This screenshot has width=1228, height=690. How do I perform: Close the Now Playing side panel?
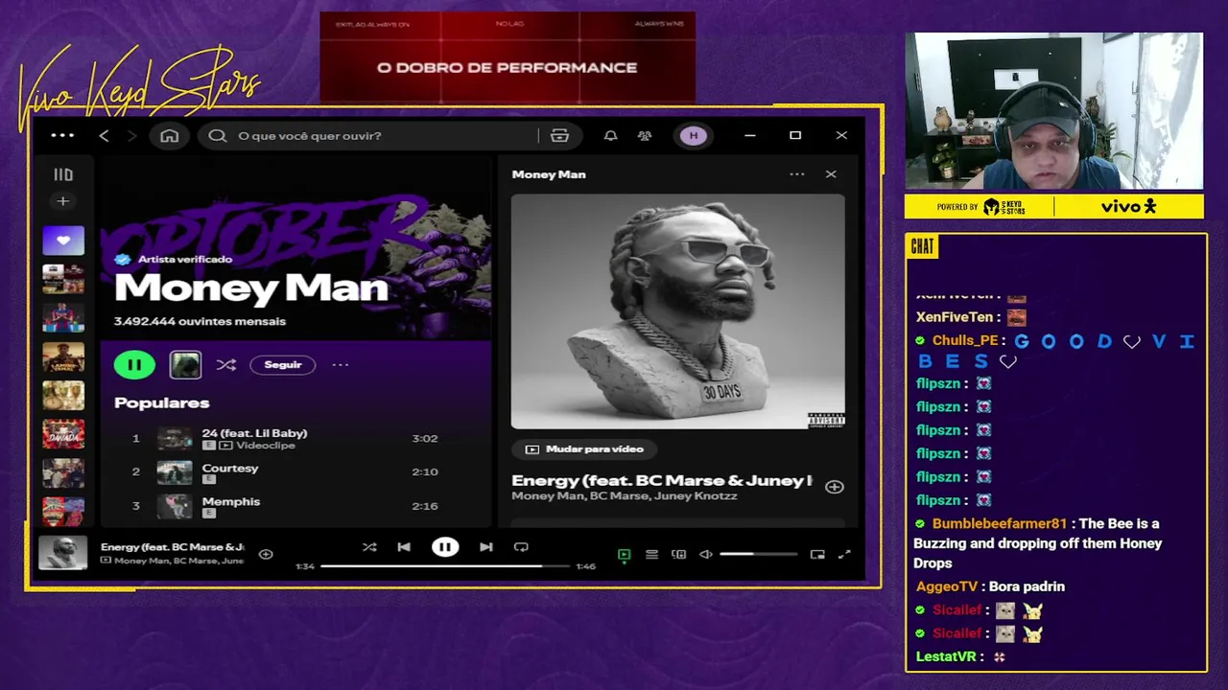click(x=831, y=174)
